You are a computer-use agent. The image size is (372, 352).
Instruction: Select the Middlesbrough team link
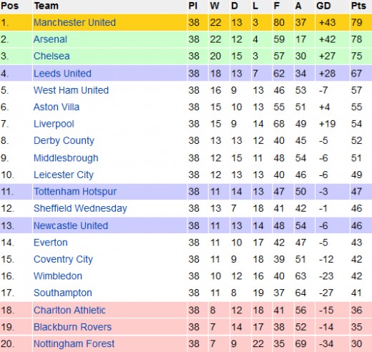click(66, 158)
